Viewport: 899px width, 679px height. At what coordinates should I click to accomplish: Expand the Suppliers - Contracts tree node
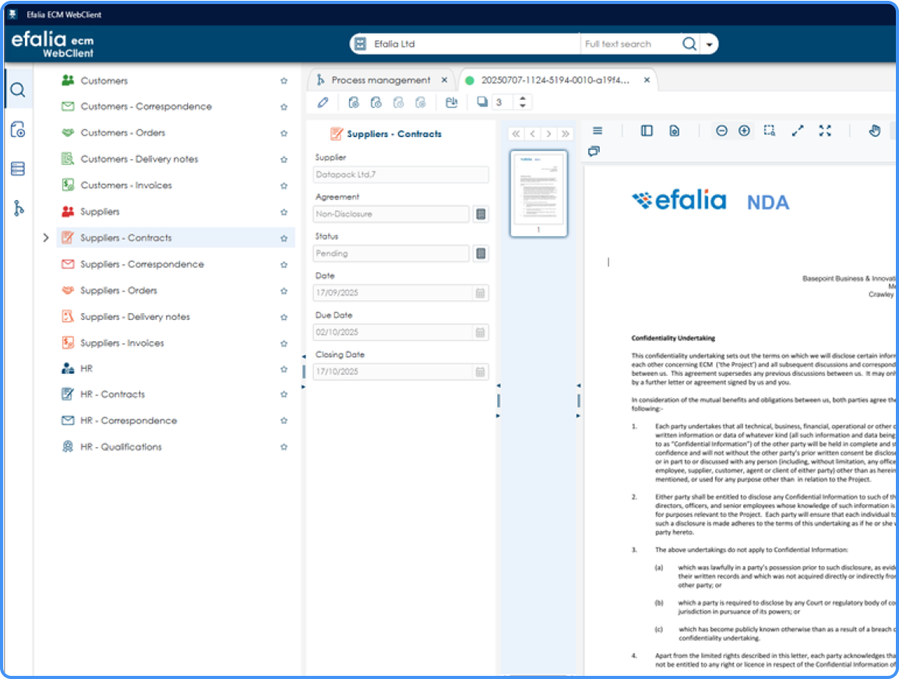(46, 237)
